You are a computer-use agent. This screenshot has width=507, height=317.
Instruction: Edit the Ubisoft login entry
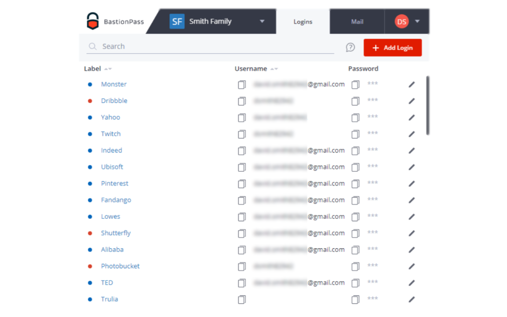[x=411, y=167]
